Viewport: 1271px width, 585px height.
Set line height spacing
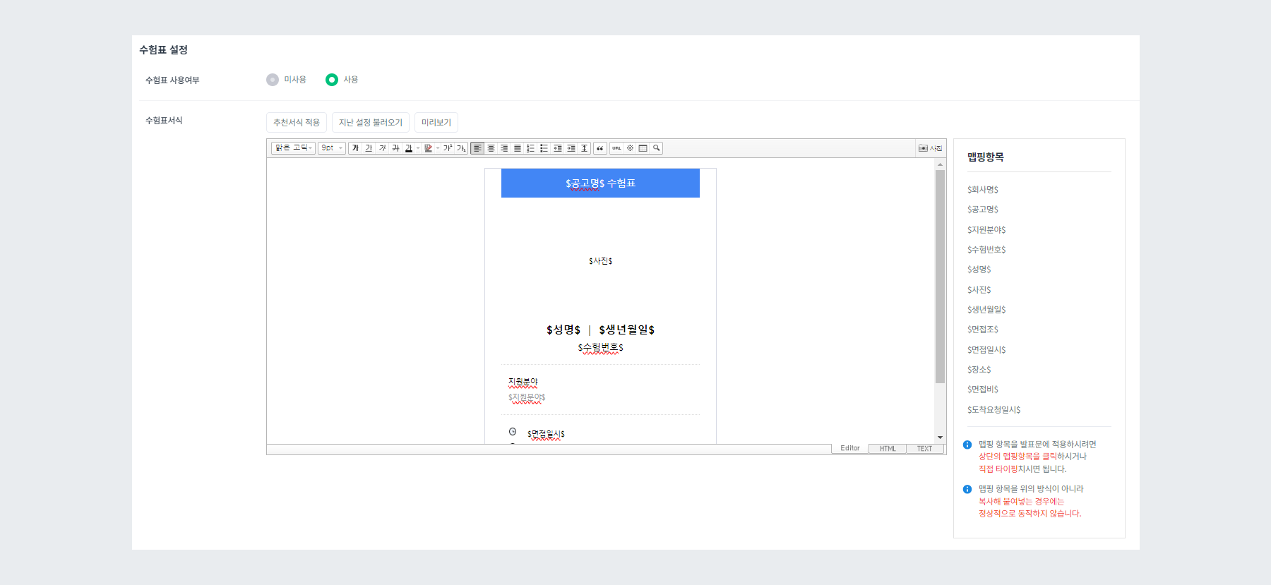click(x=584, y=148)
